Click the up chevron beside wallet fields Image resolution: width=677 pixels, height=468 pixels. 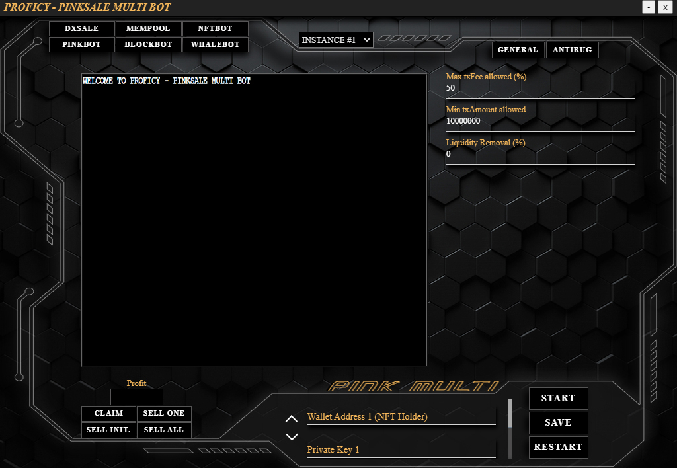[x=292, y=419]
